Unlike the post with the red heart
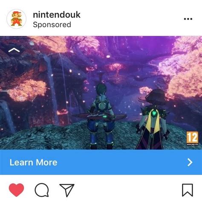The height and width of the screenshot is (202, 202). point(16,190)
